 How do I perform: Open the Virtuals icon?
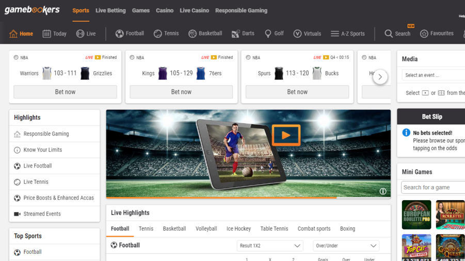tap(297, 34)
